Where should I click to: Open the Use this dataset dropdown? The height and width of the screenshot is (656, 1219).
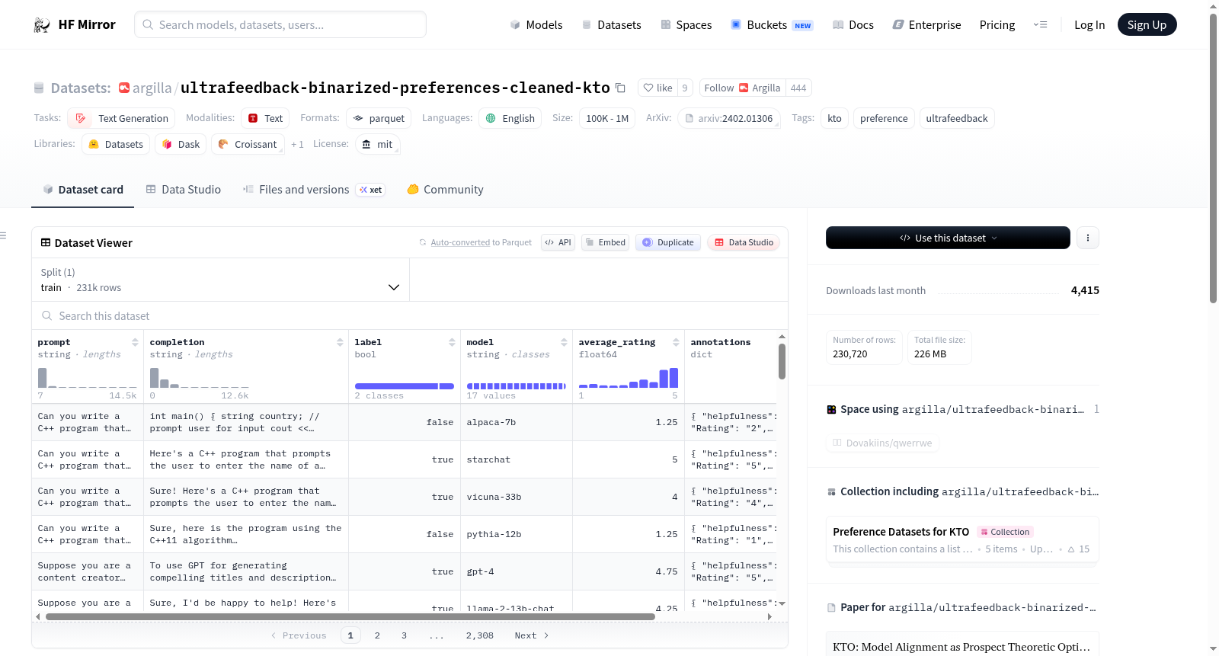(x=948, y=238)
